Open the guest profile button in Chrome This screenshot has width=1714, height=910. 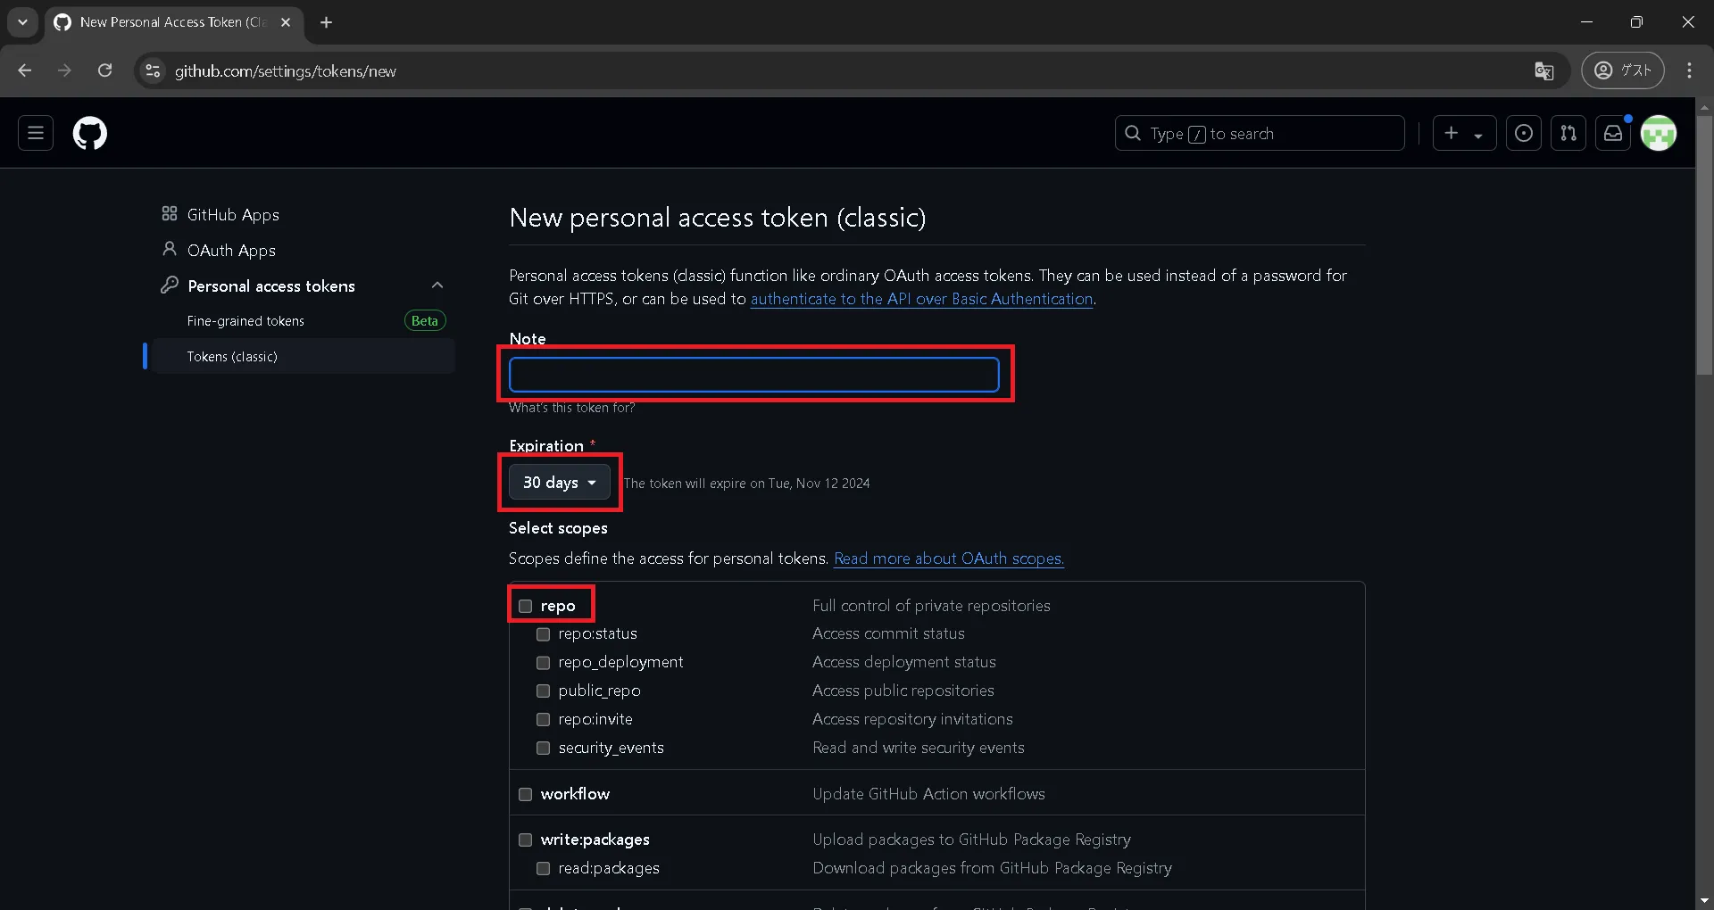[x=1623, y=70]
